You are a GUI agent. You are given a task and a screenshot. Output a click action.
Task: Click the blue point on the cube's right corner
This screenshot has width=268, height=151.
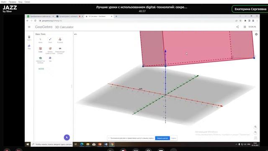[x=254, y=58]
